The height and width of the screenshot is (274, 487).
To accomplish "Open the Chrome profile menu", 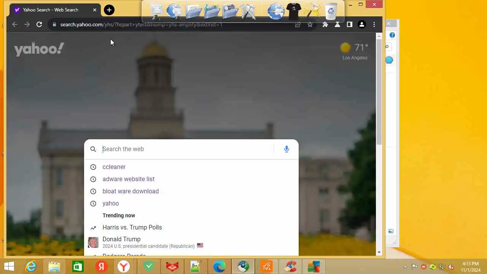I will (362, 24).
